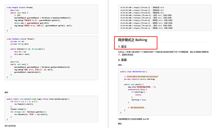The image size is (216, 128).
Task: Click the "for (int i = 0; i < 3; i++) {" line
Action: tap(24, 102)
